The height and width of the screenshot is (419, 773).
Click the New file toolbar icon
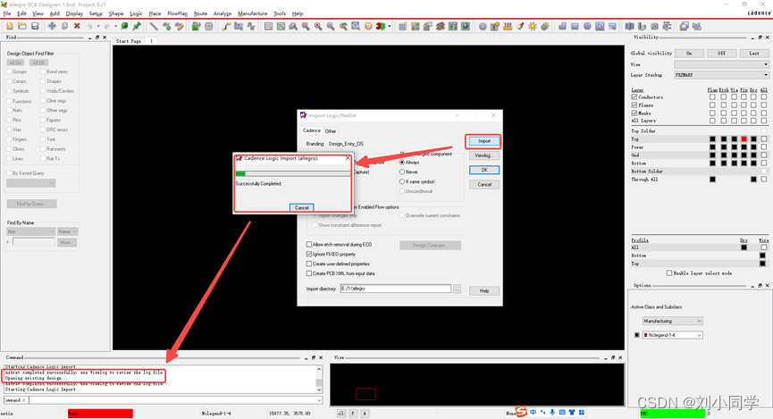[x=10, y=26]
